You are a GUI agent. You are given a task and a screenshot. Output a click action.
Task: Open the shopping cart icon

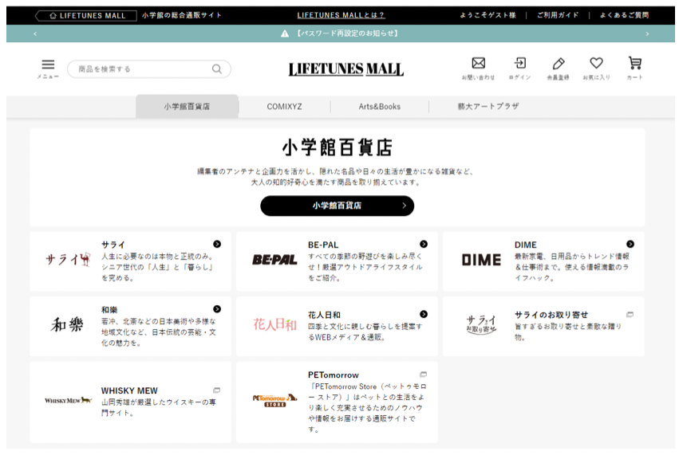pos(635,63)
